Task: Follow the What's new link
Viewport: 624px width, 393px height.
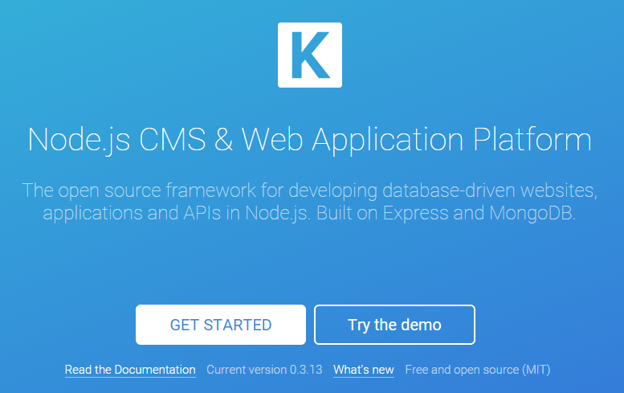Action: [x=364, y=370]
